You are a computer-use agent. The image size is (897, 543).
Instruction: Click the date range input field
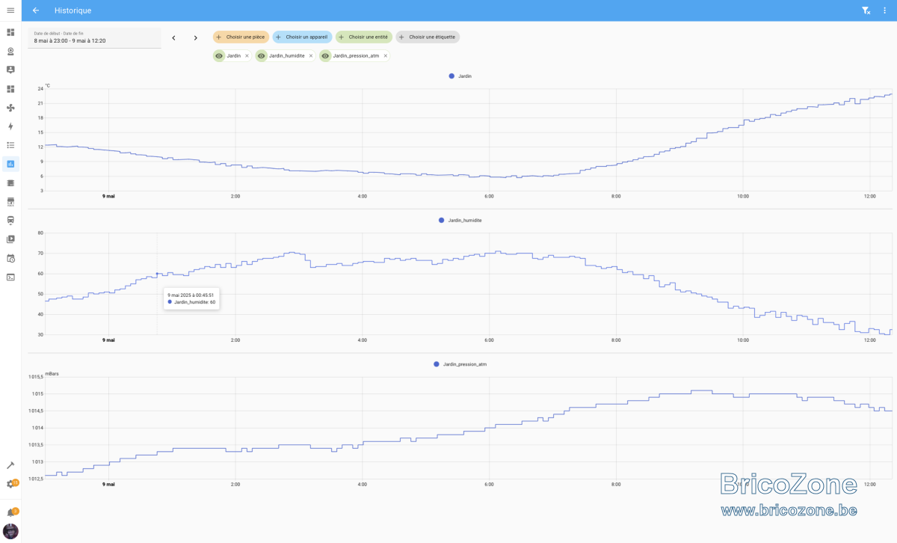click(x=95, y=38)
